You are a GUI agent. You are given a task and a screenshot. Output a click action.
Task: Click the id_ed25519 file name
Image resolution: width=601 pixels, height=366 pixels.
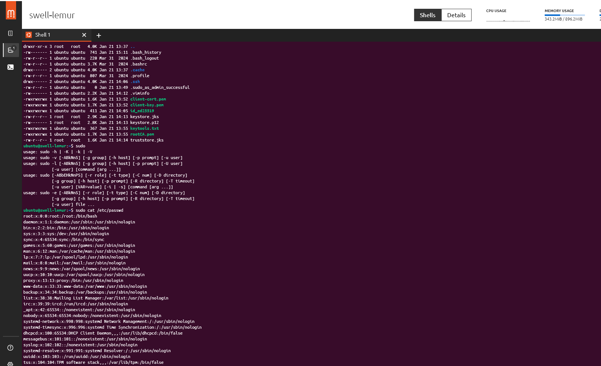pos(142,111)
